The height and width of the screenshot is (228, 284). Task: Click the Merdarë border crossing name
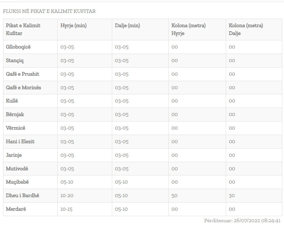coord(16,209)
